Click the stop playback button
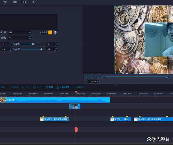The width and height of the screenshot is (173, 145). pyautogui.click(x=92, y=77)
